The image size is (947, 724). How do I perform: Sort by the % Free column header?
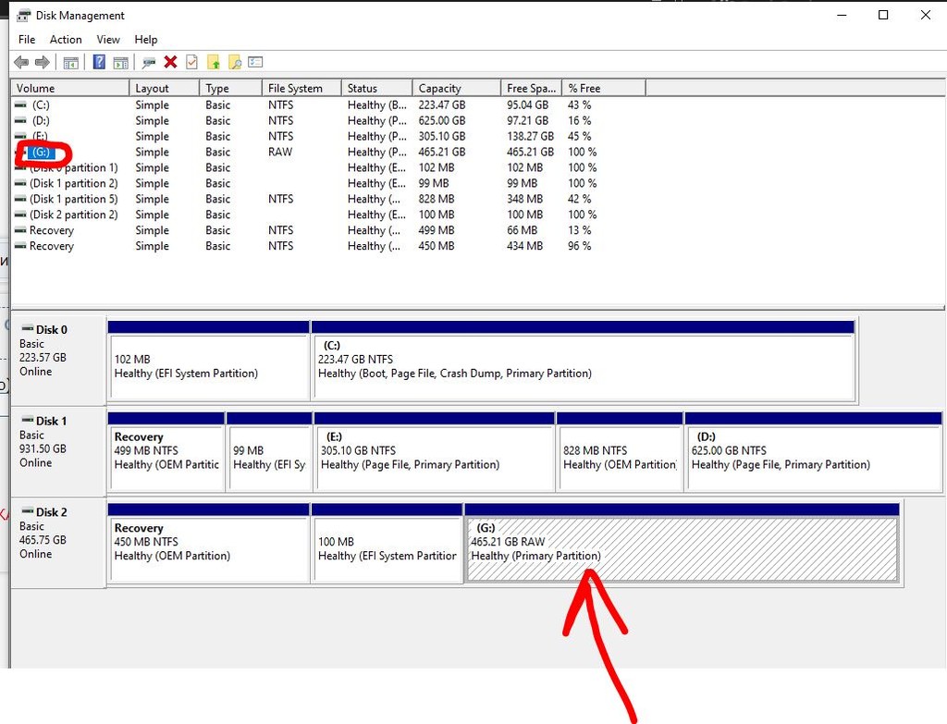(x=604, y=88)
